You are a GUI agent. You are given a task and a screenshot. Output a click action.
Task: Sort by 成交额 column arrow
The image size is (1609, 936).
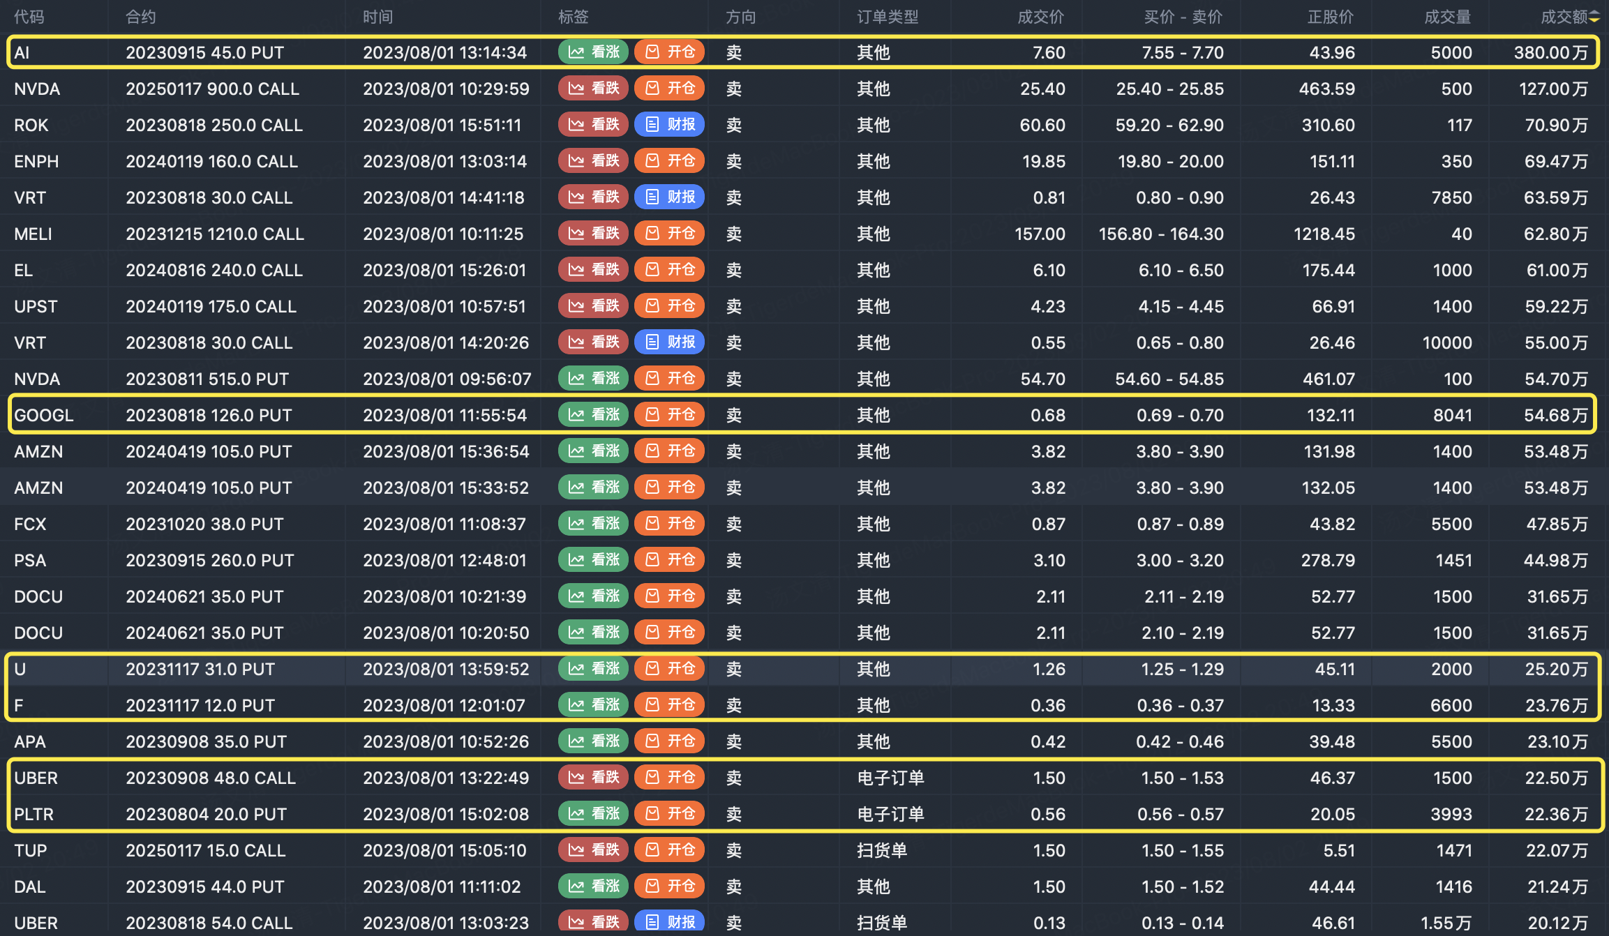coord(1594,17)
